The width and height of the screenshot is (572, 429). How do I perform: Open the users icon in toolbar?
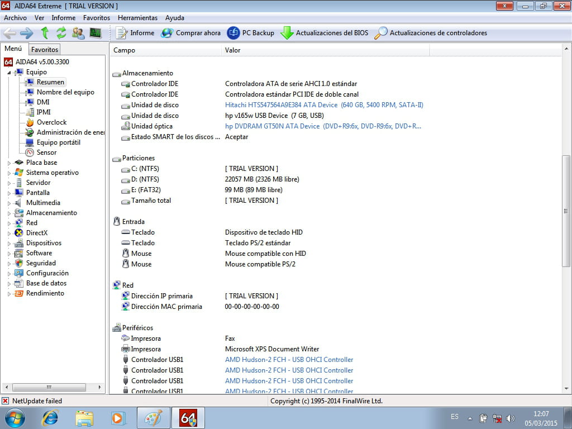point(78,33)
